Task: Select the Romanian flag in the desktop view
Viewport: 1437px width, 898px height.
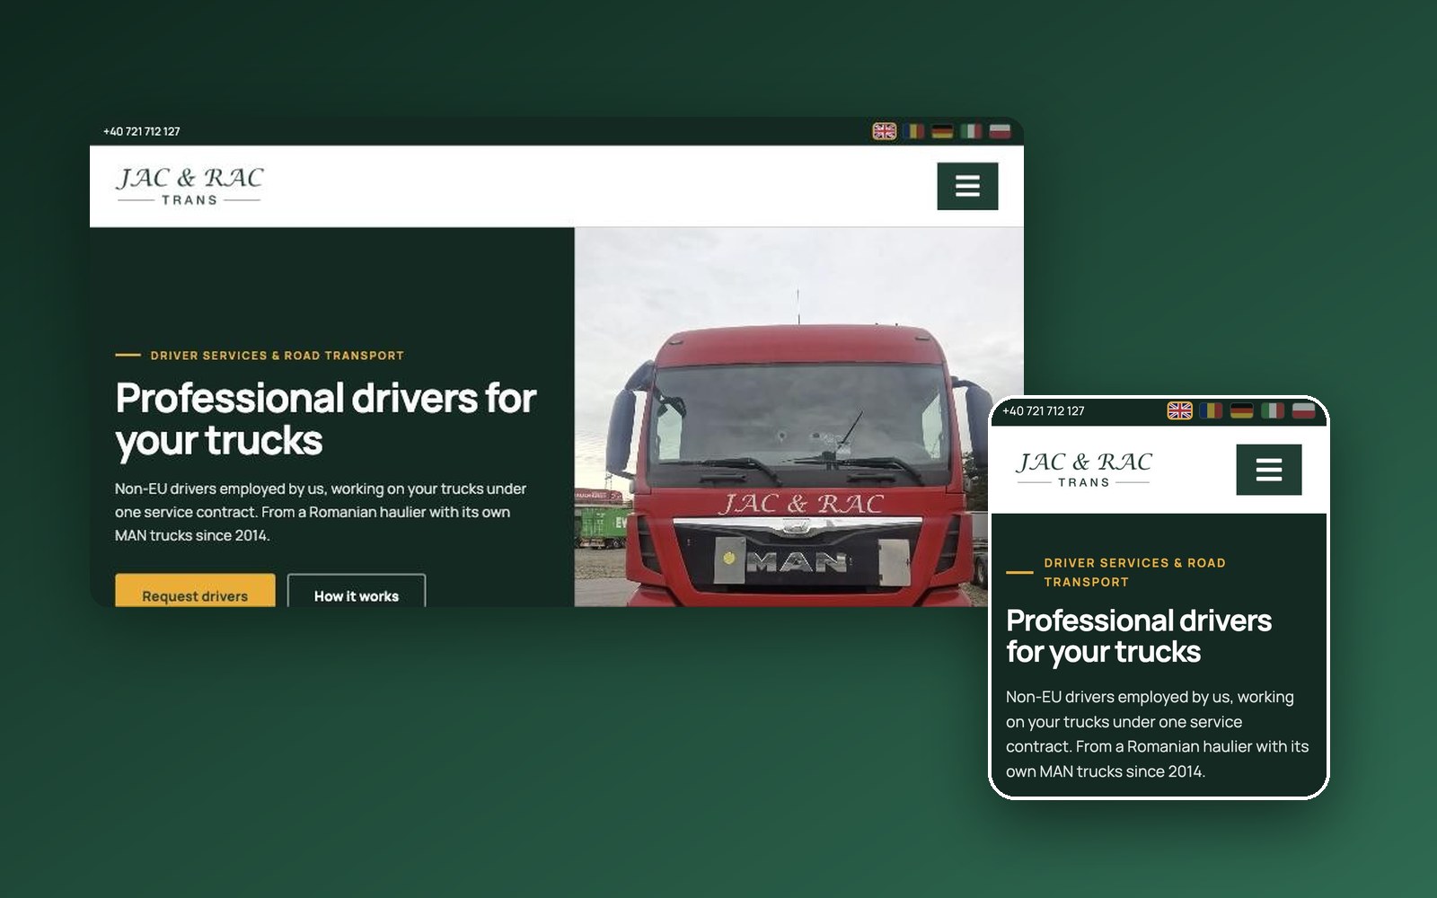Action: (x=913, y=131)
